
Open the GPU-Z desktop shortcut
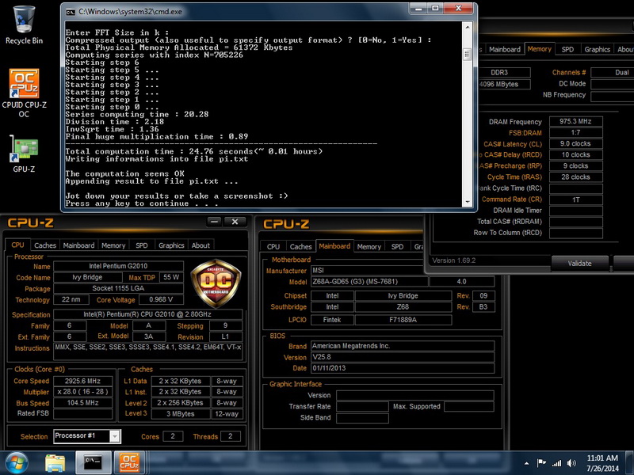click(24, 154)
